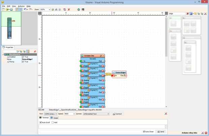Click the serial send text input field

click(91, 132)
